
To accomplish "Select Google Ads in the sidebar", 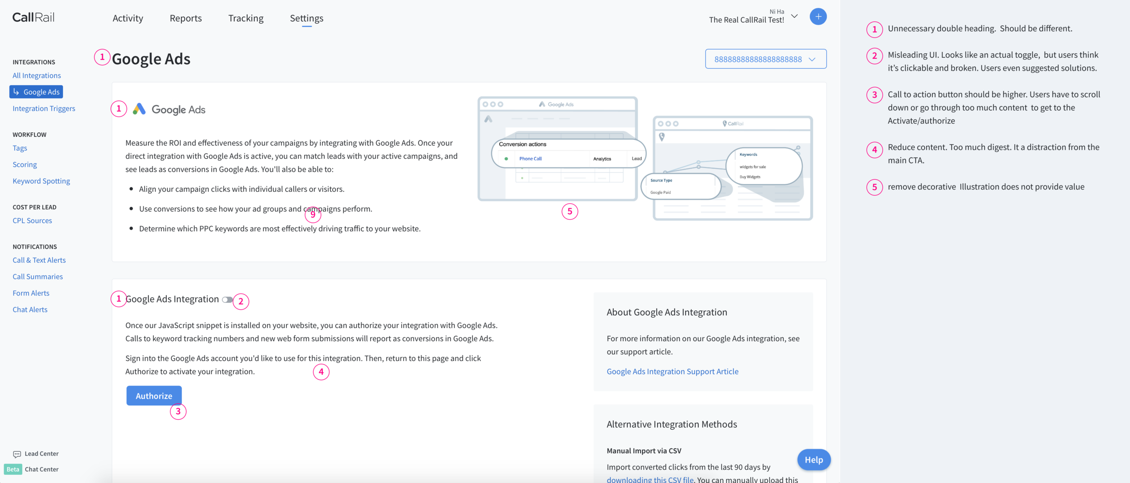I will coord(36,92).
